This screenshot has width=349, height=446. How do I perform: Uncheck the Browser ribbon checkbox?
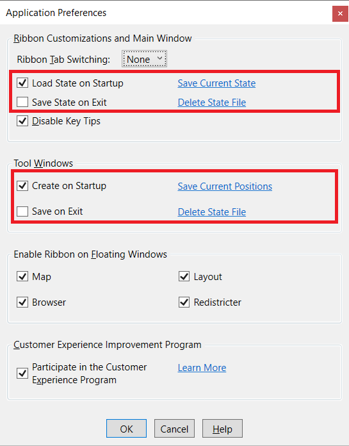point(22,302)
